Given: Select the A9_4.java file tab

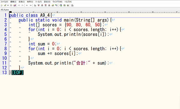Looking at the screenshot, I should (x=5, y=10).
